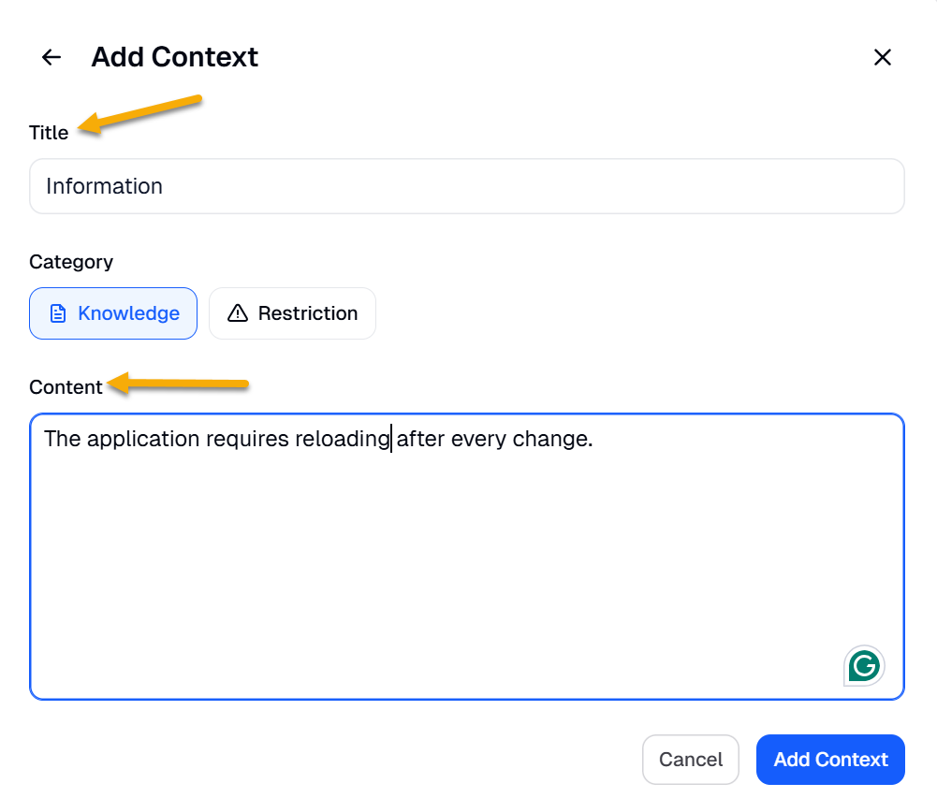
Task: Click the Add Context dialog heading
Action: pyautogui.click(x=174, y=57)
